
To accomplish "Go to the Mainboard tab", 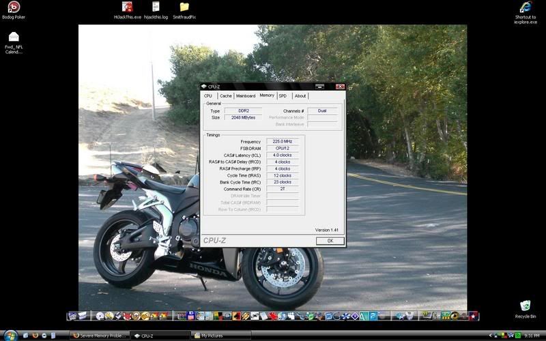I will 246,96.
